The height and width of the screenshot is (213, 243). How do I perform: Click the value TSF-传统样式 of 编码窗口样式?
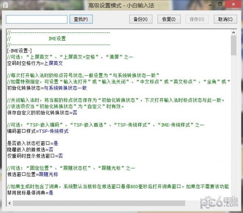(x=53, y=131)
